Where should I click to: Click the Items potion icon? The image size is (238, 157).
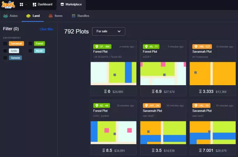click(x=51, y=16)
